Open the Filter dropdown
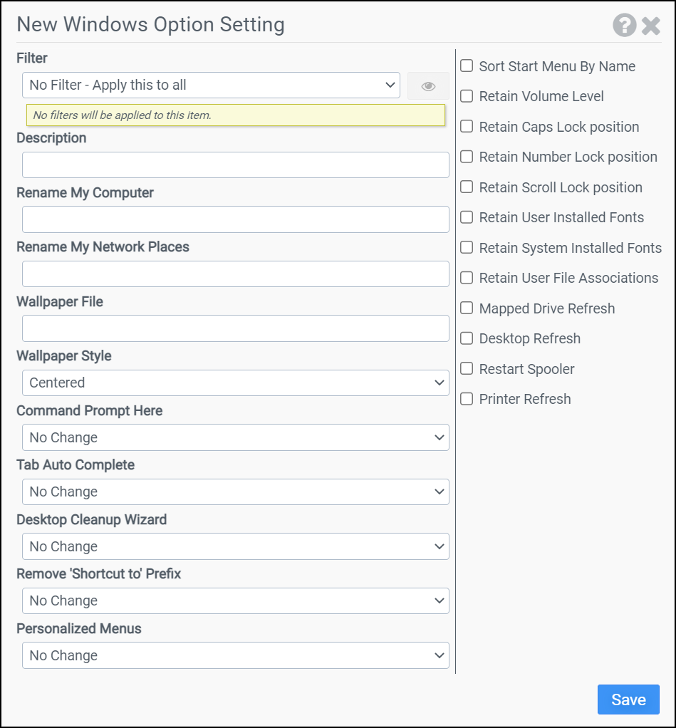This screenshot has width=676, height=728. click(x=211, y=85)
